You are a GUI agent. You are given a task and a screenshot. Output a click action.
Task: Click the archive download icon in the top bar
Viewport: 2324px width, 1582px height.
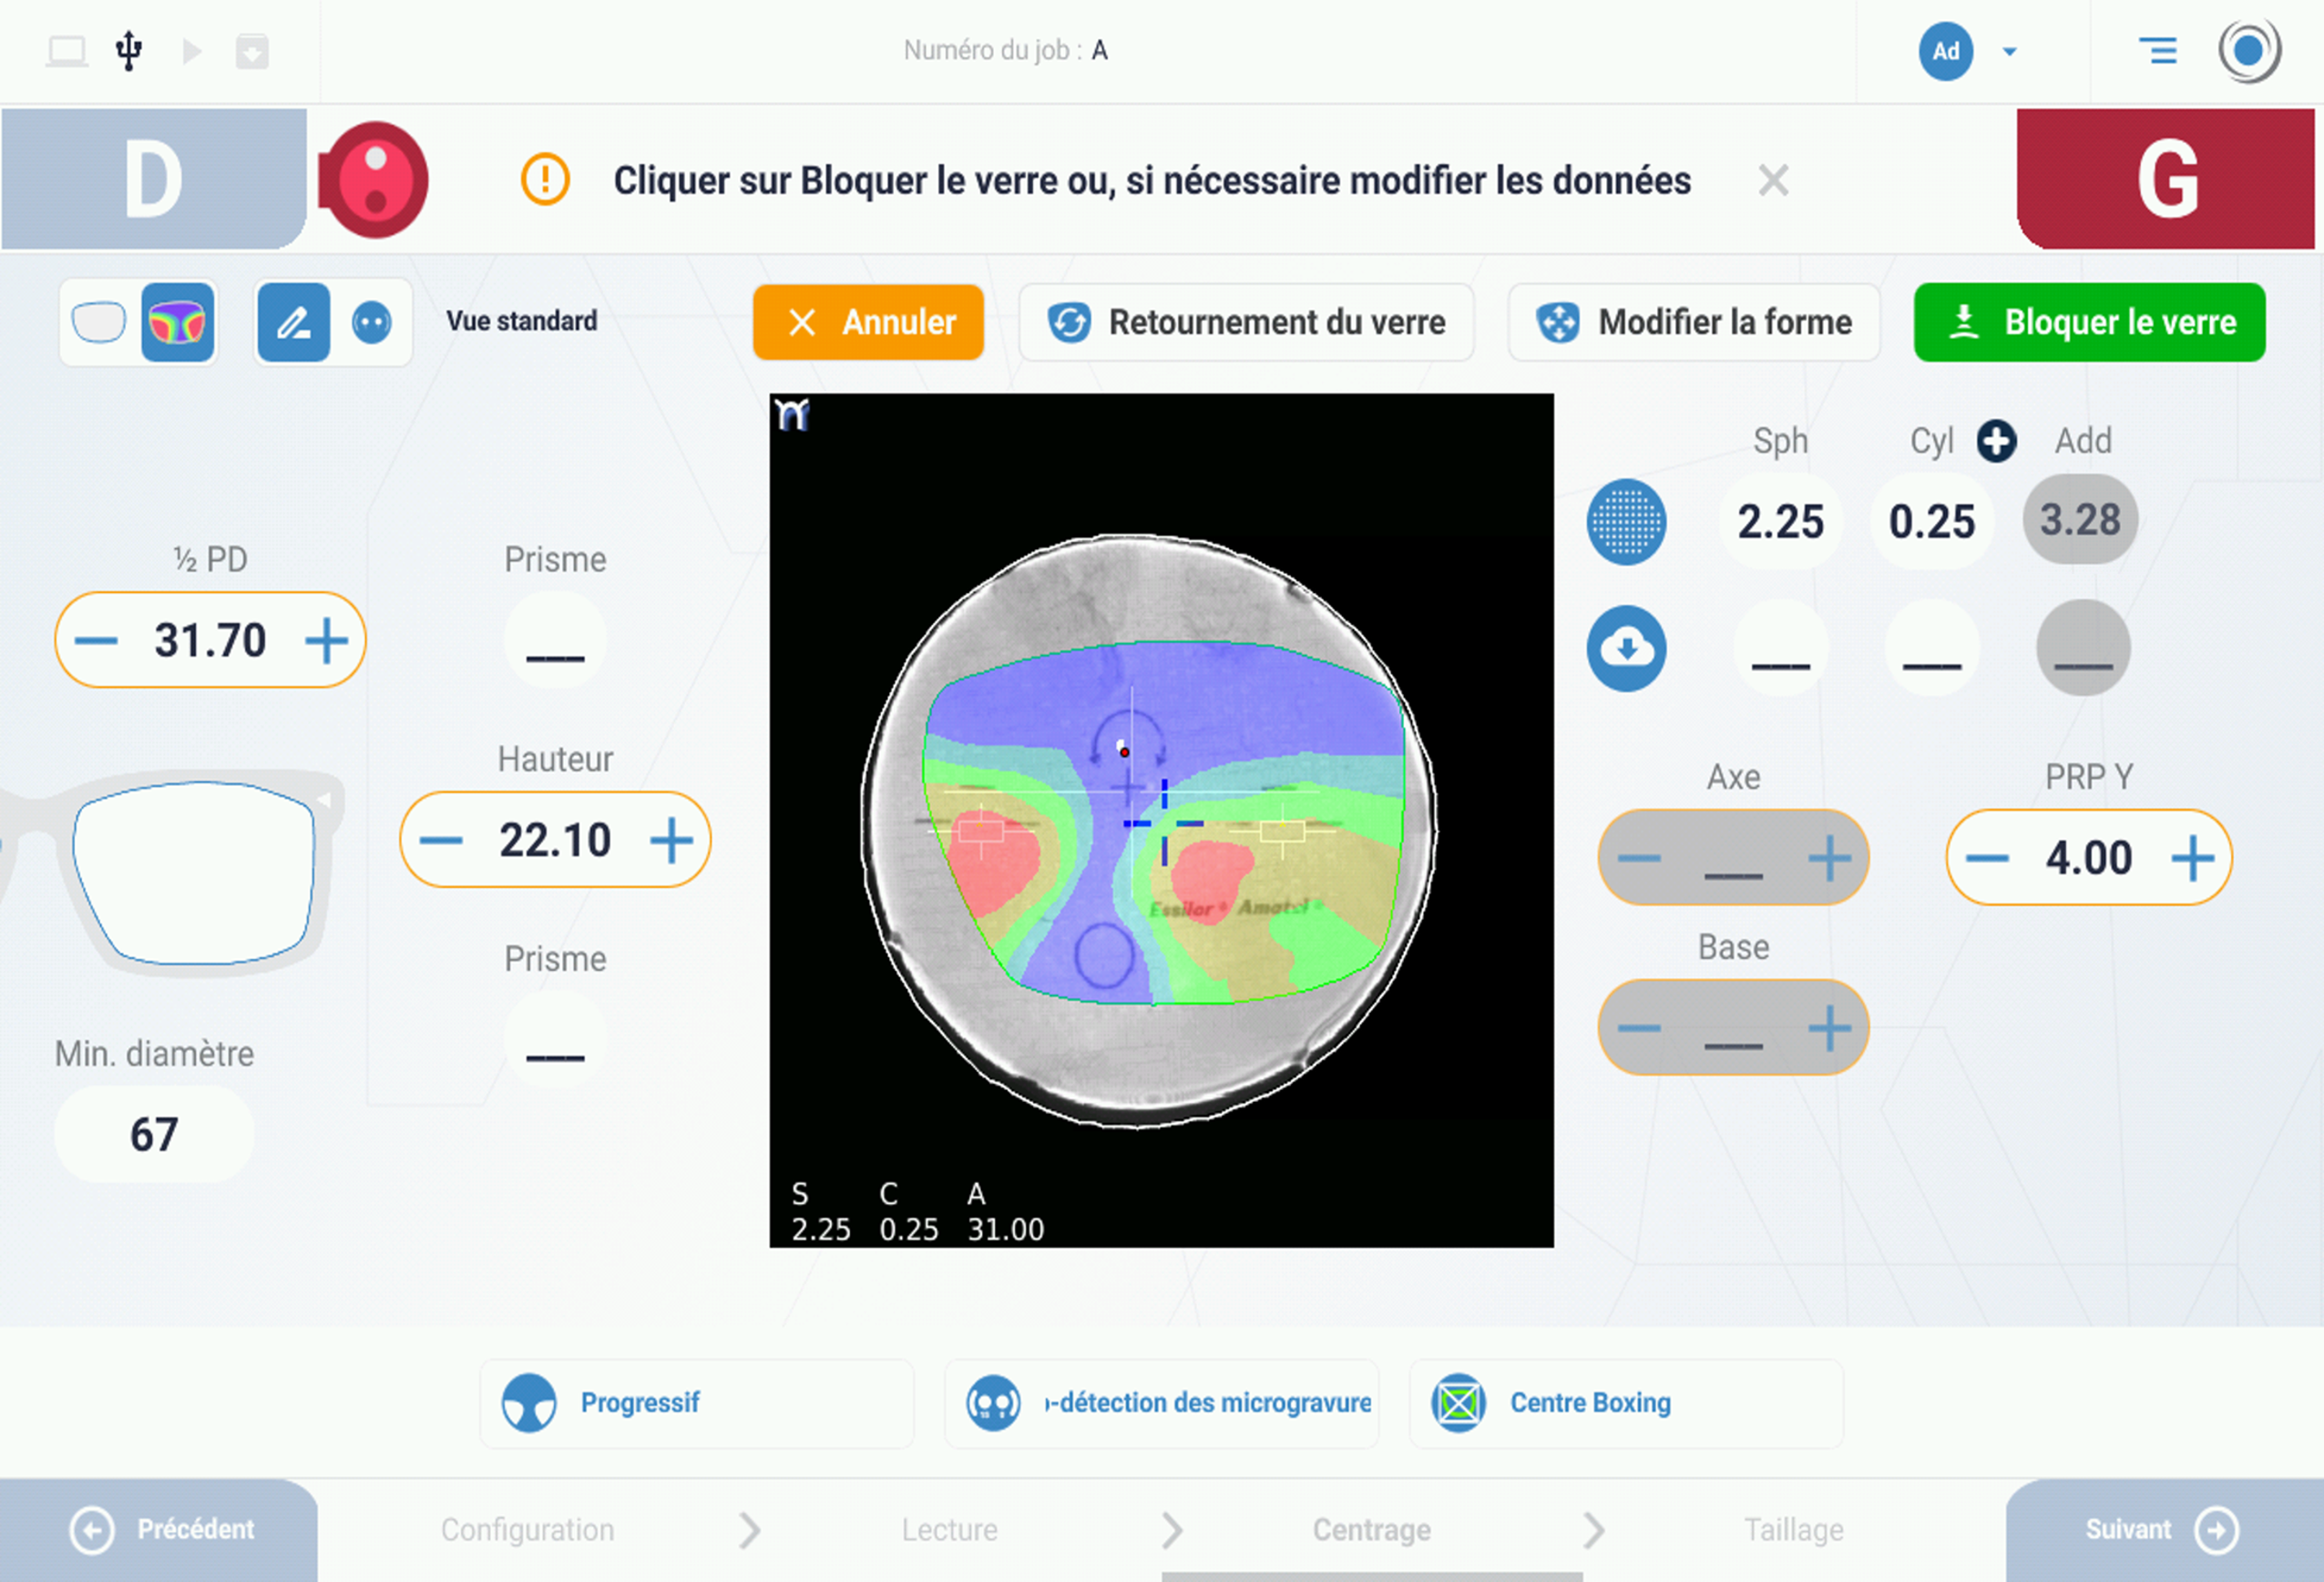[x=252, y=51]
